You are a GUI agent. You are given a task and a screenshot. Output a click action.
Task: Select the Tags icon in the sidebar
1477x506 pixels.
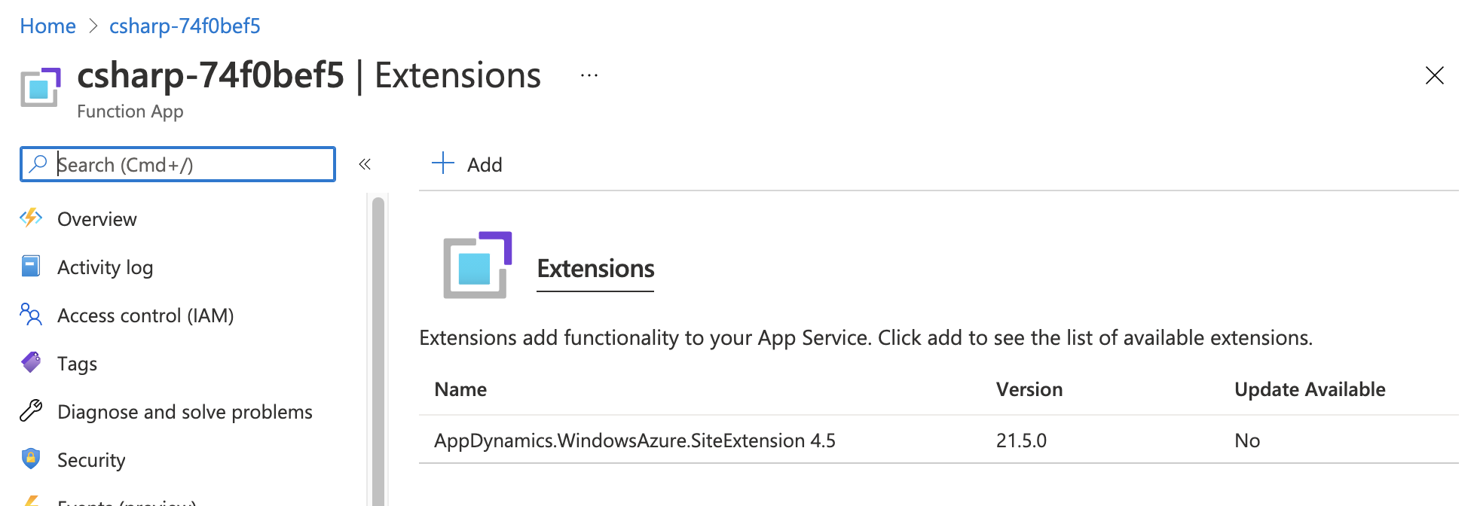[x=30, y=363]
